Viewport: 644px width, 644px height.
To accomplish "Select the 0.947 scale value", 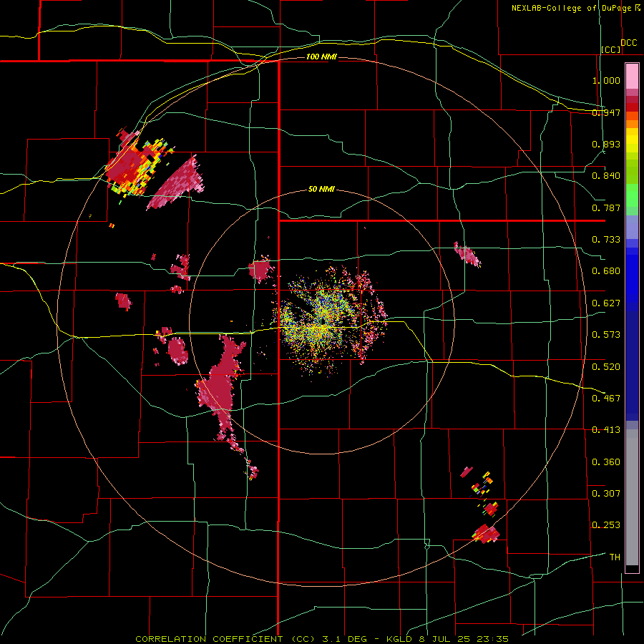I will click(x=606, y=112).
